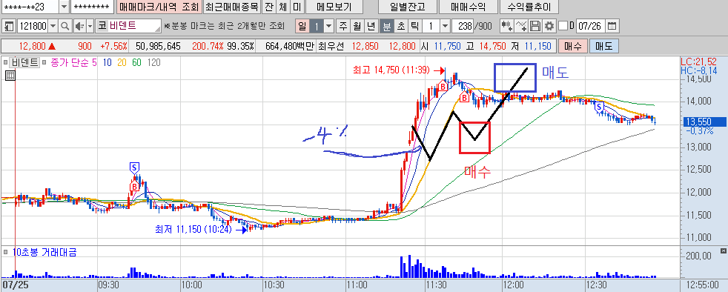
Task: Select the 미 tab button
Action: (297, 7)
